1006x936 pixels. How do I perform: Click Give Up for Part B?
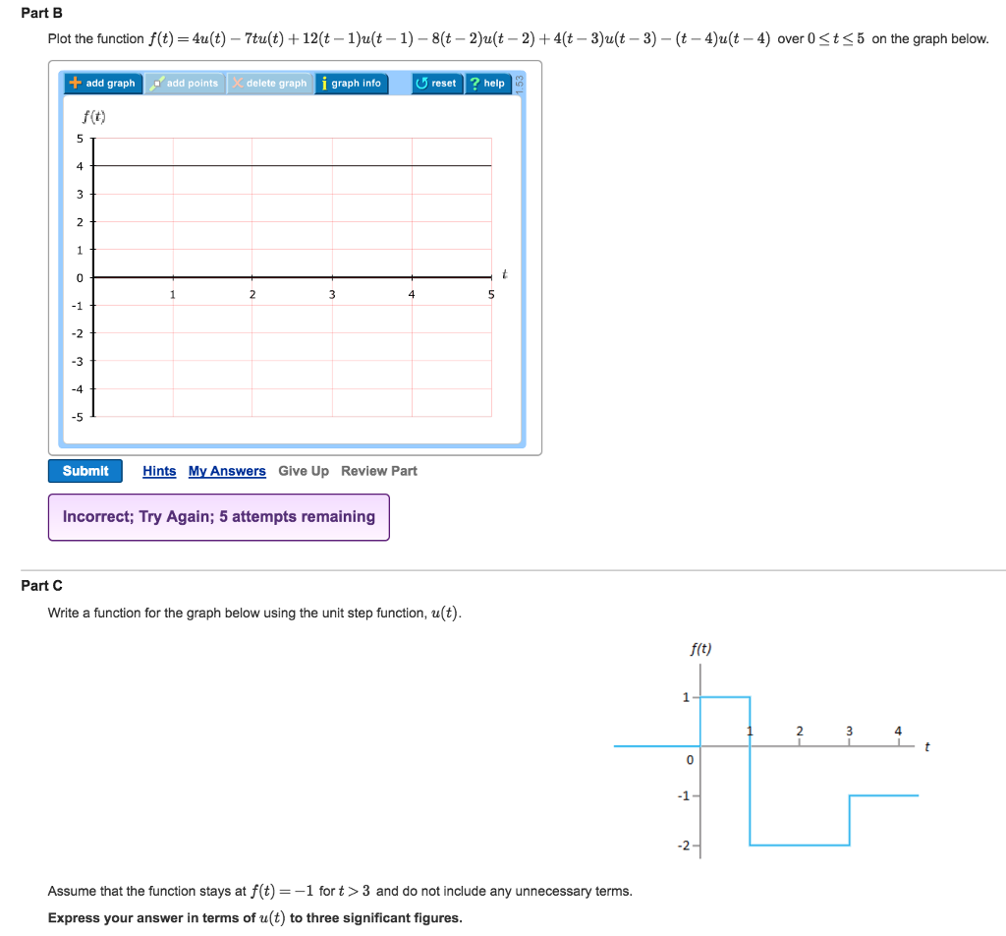pos(304,471)
